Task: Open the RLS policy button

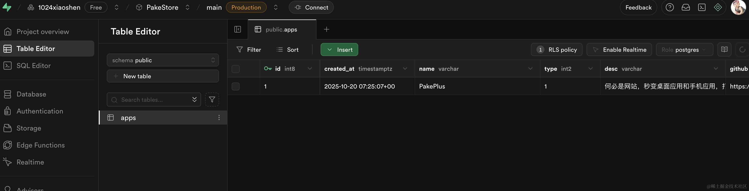Action: [x=556, y=49]
